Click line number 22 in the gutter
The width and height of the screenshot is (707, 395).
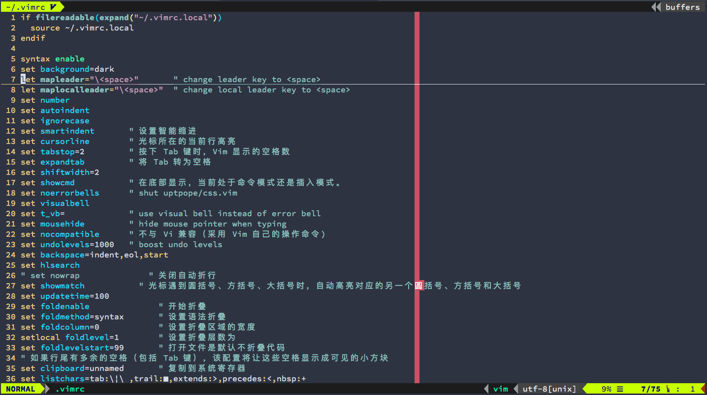point(10,234)
